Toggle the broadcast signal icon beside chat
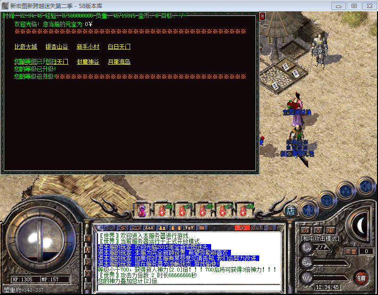The image size is (378, 295). pyautogui.click(x=88, y=286)
